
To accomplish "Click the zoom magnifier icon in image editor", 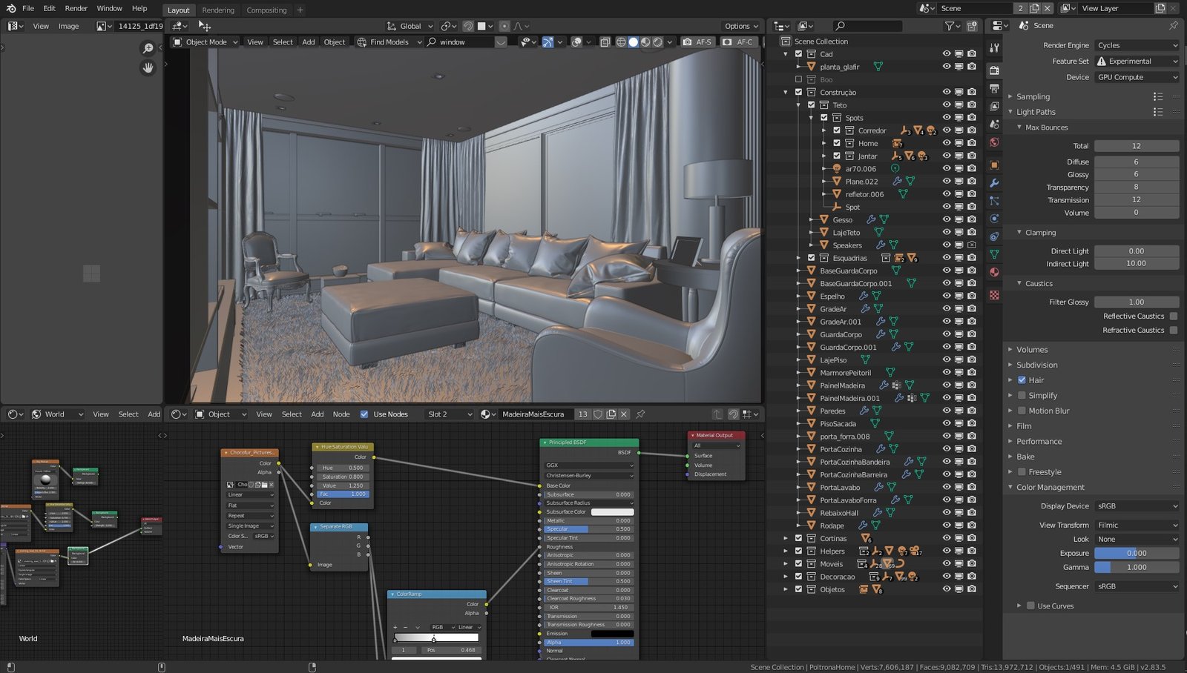I will click(148, 48).
